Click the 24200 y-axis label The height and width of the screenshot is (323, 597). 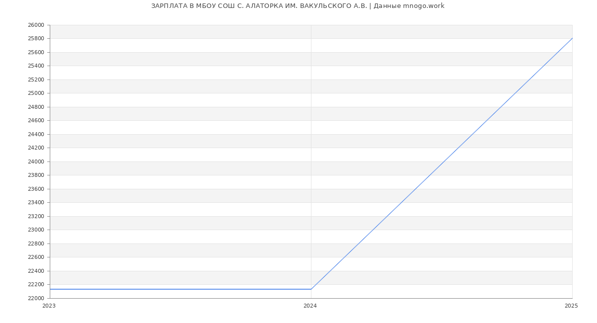coord(36,148)
